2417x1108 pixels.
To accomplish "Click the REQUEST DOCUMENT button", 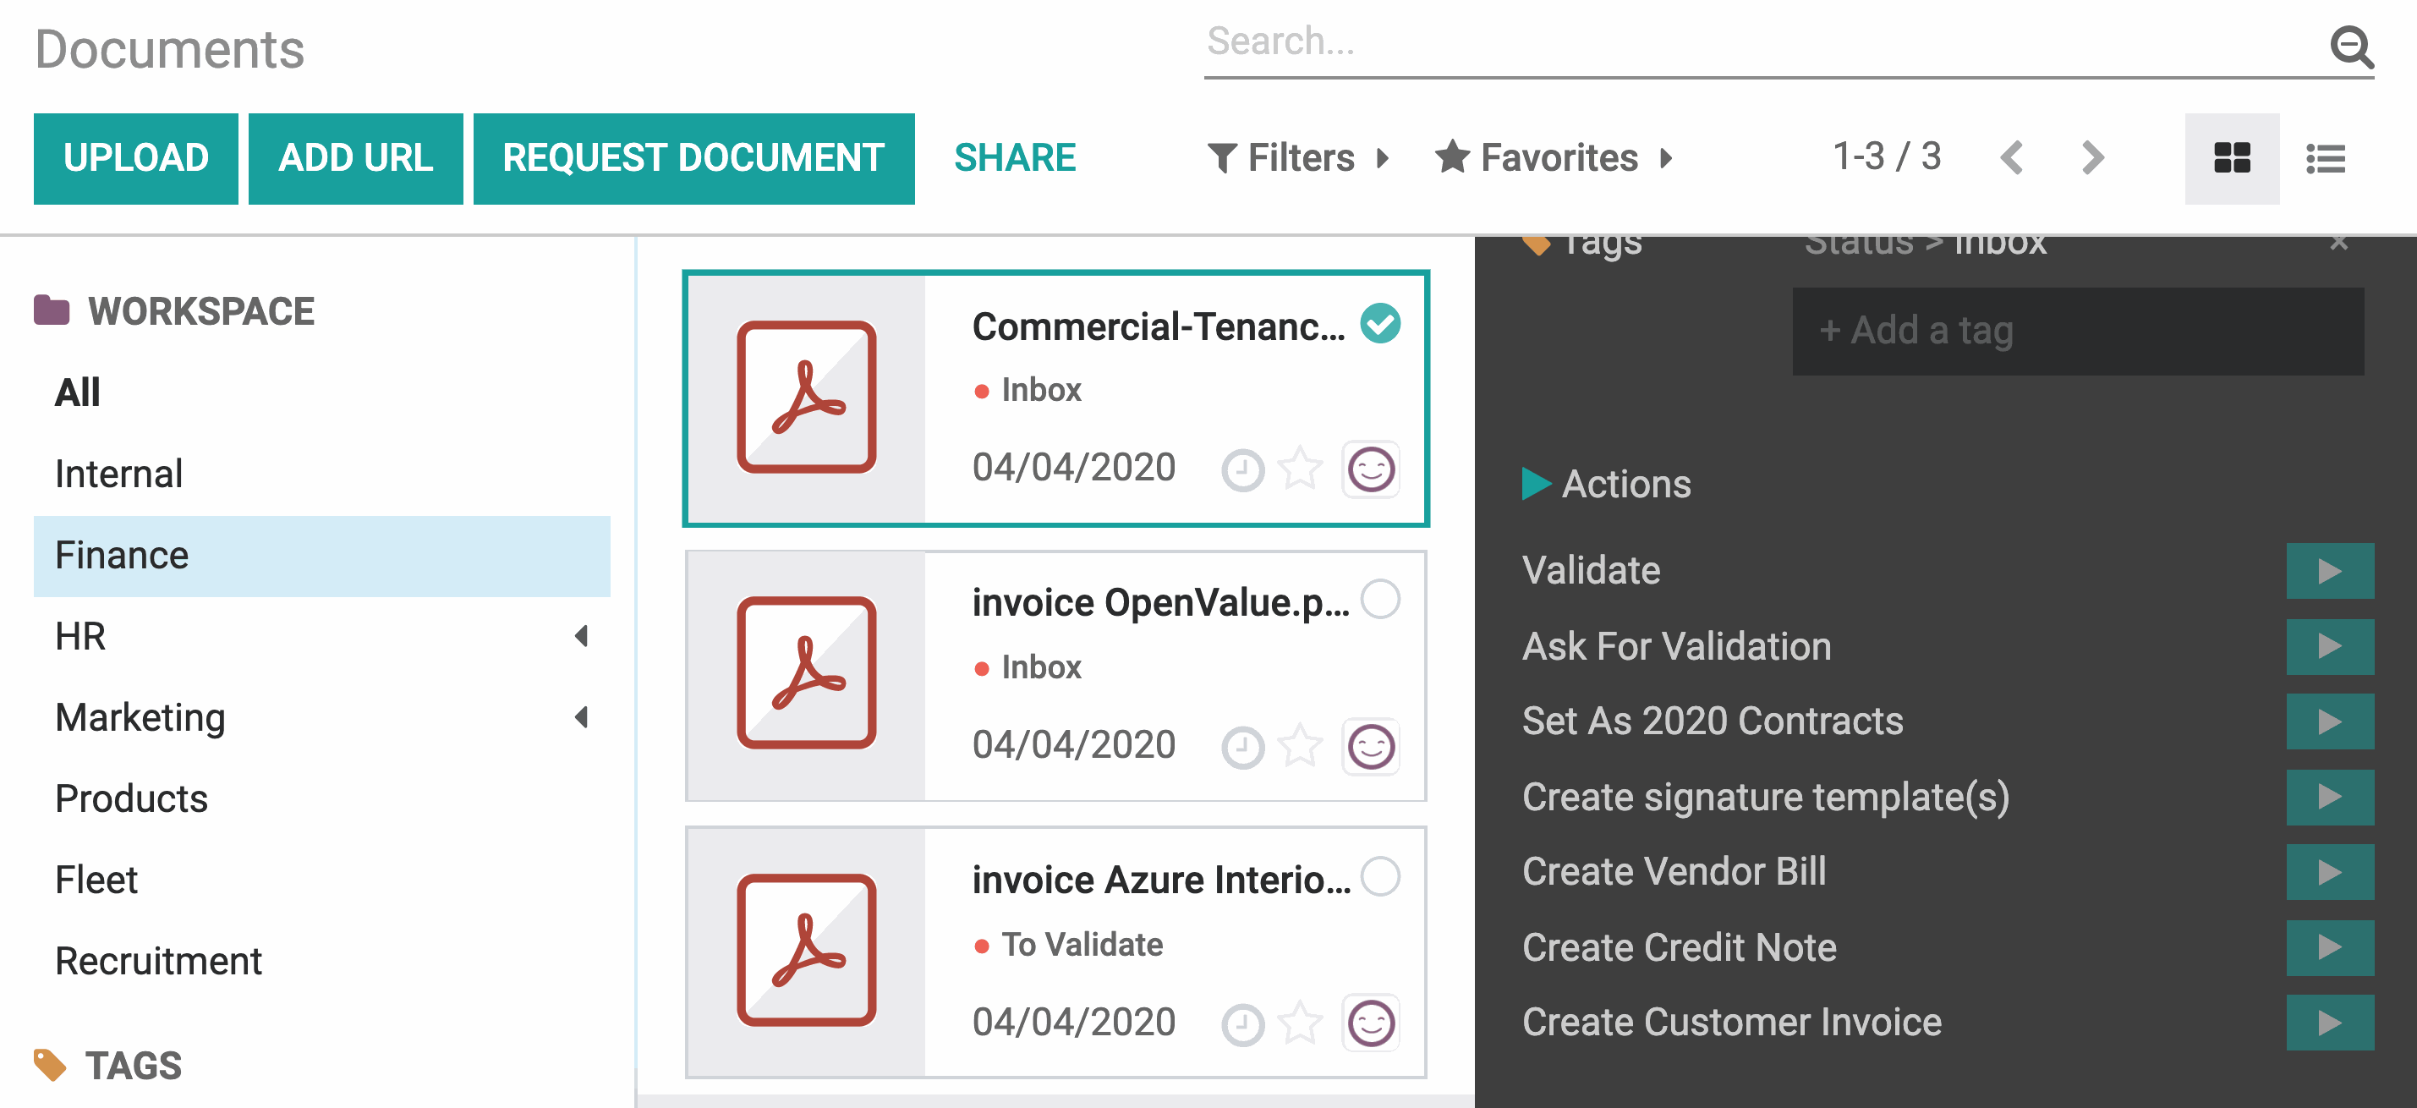I will click(693, 157).
